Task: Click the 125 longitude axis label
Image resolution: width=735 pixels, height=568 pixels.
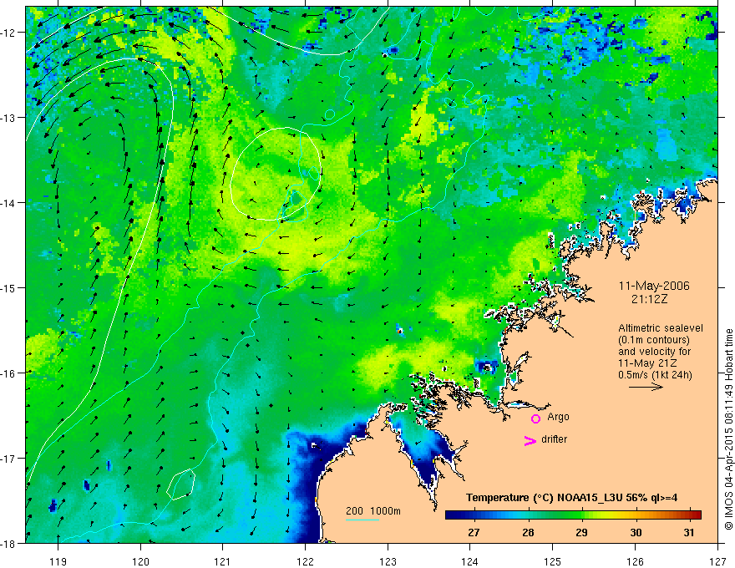Action: (553, 562)
